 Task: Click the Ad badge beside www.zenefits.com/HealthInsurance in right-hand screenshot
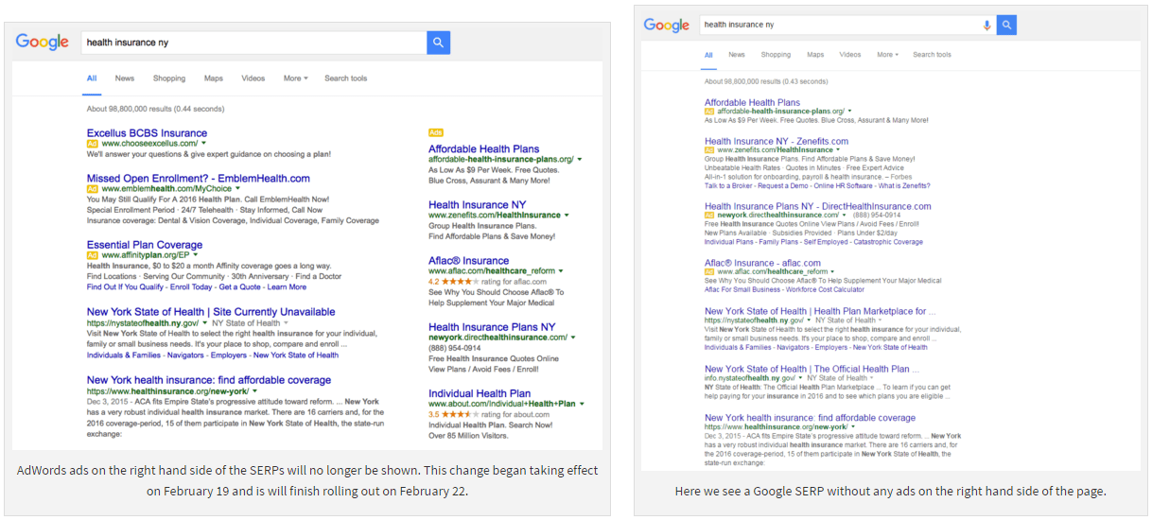point(709,149)
